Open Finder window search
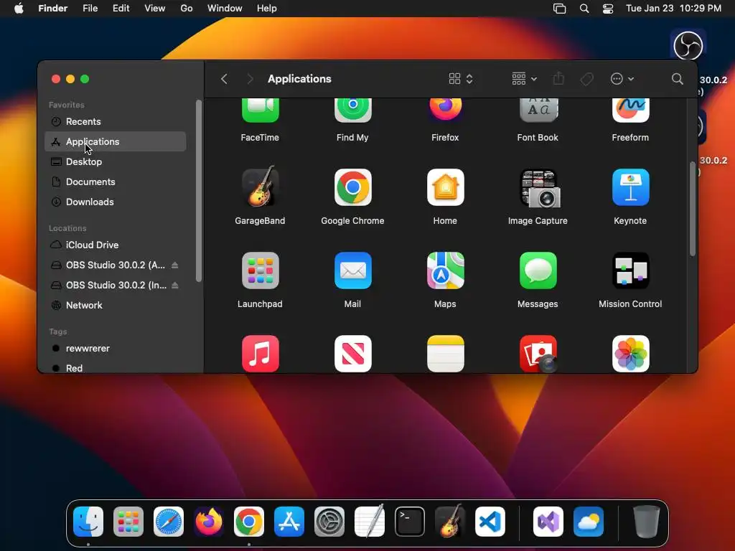The height and width of the screenshot is (551, 735). tap(678, 79)
